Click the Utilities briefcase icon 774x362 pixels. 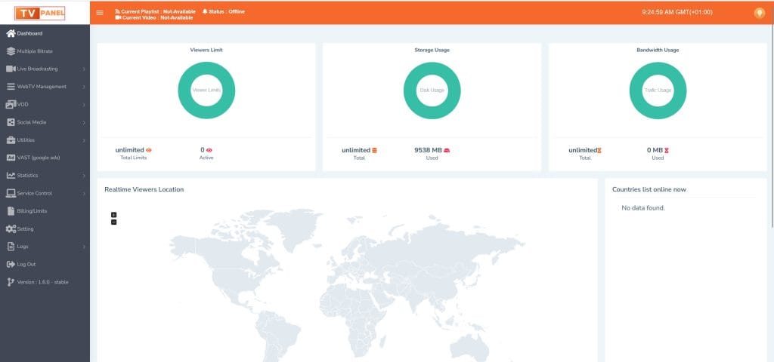click(11, 140)
